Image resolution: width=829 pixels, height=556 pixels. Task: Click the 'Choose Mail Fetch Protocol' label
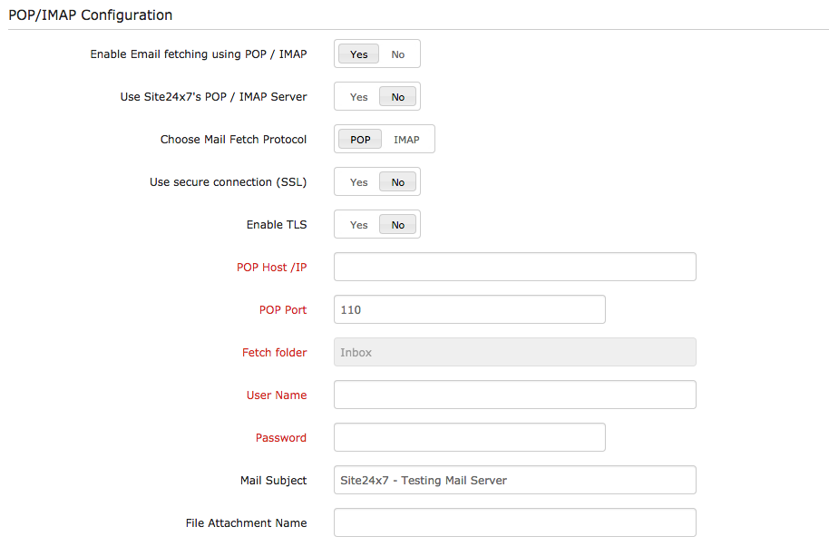233,140
